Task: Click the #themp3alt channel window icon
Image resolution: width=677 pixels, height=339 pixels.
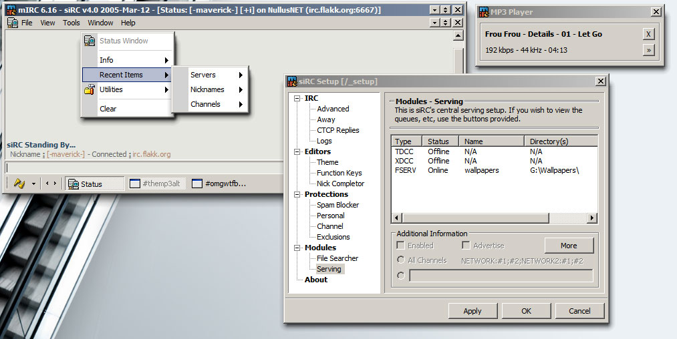Action: (135, 184)
